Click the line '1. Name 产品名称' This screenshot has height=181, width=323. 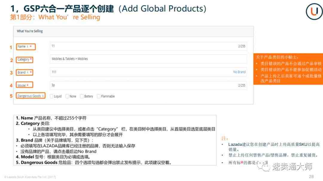click(51, 118)
